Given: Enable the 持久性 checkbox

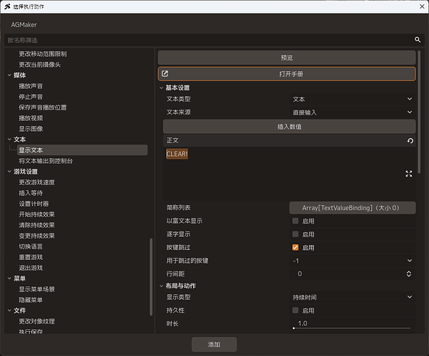Looking at the screenshot, I should (295, 310).
